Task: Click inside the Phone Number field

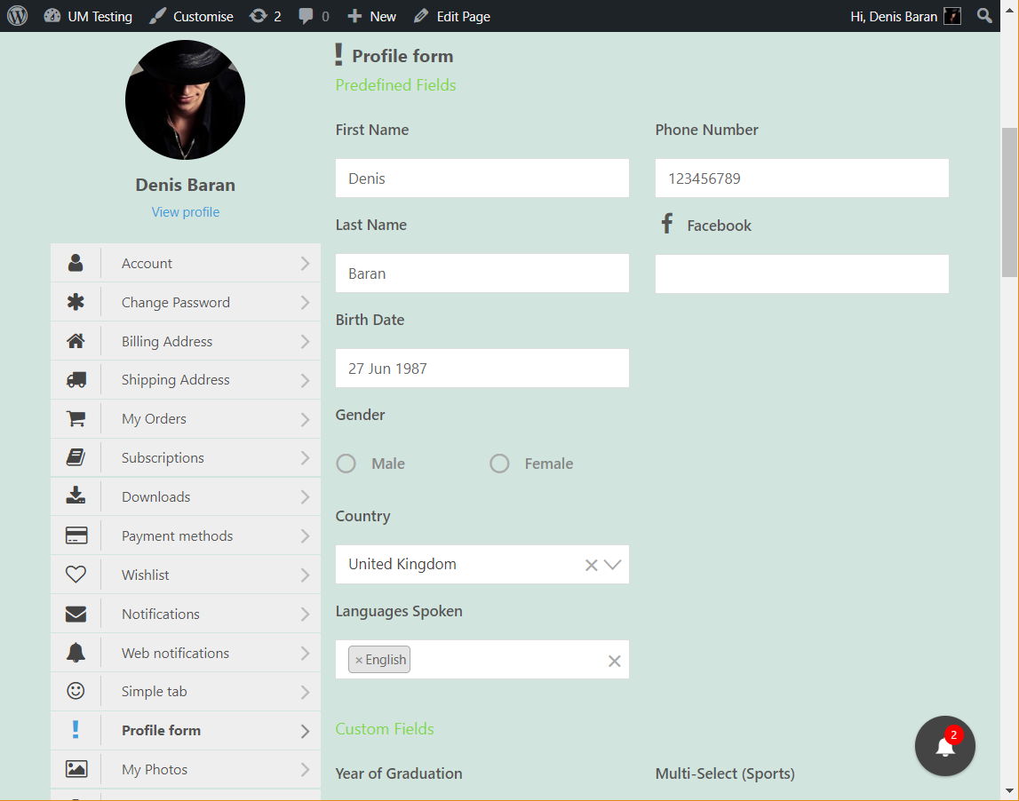Action: 801,178
